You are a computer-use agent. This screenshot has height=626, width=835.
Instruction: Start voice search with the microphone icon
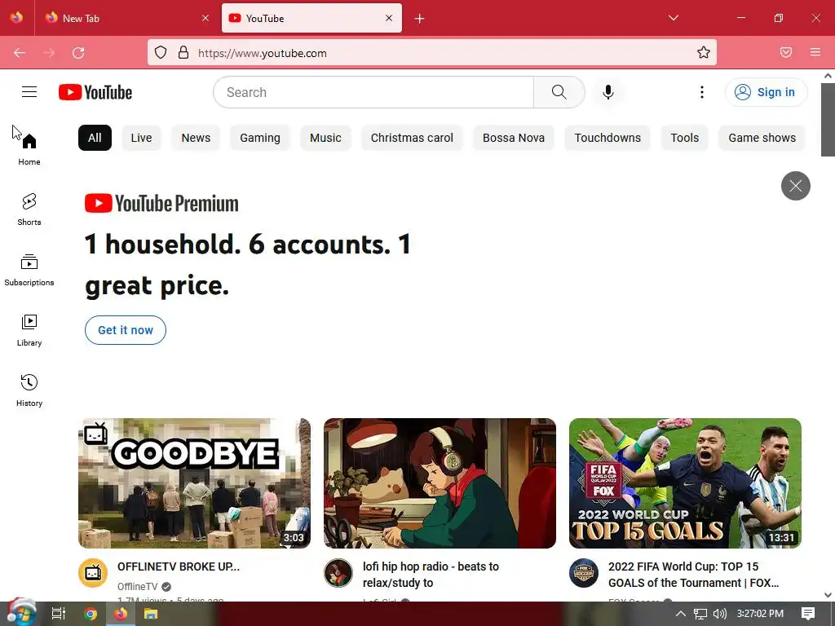[608, 92]
